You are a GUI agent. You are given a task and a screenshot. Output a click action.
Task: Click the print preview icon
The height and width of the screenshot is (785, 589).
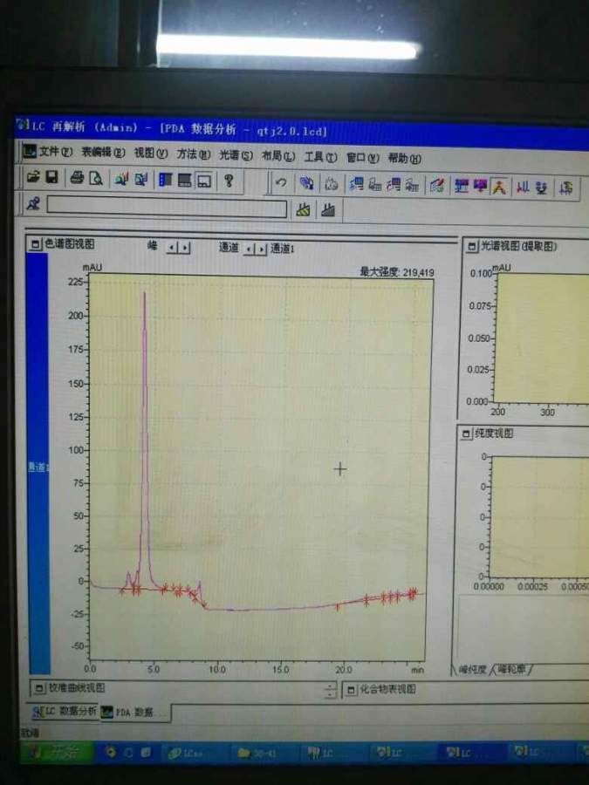pyautogui.click(x=96, y=178)
